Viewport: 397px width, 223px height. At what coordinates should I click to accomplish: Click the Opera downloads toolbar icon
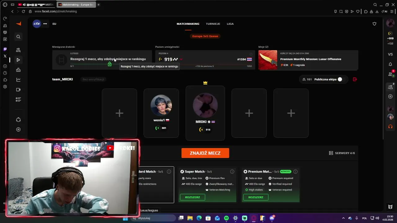377,11
